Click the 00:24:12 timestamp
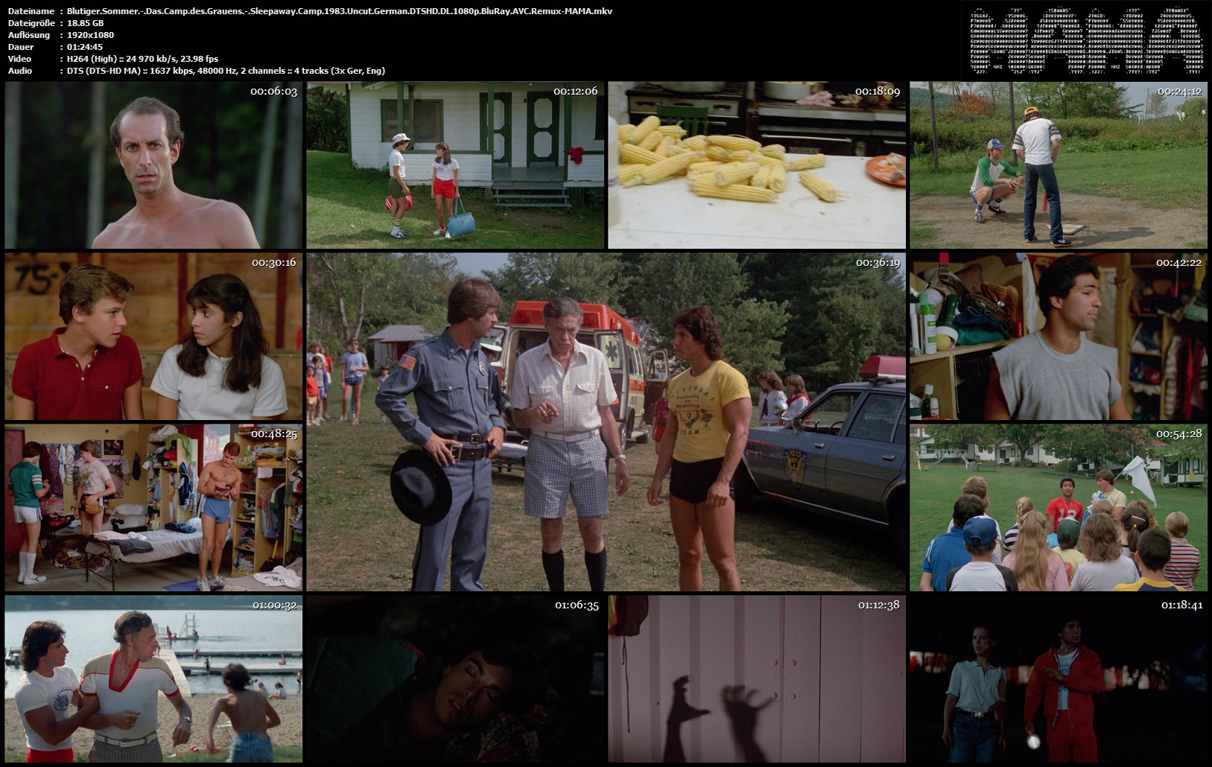 (x=1179, y=92)
